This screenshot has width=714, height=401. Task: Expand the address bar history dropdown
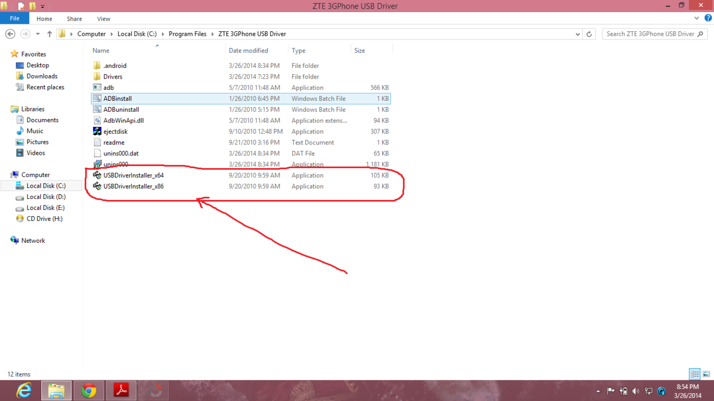point(578,34)
